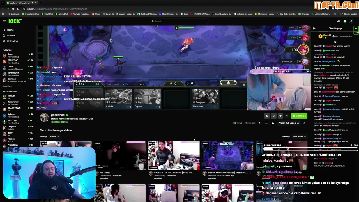
Task: Open YouTube Broadcast bookmark
Action: pyautogui.click(x=80, y=14)
